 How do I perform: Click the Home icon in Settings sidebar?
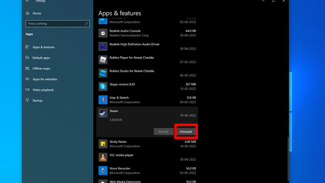coord(28,13)
